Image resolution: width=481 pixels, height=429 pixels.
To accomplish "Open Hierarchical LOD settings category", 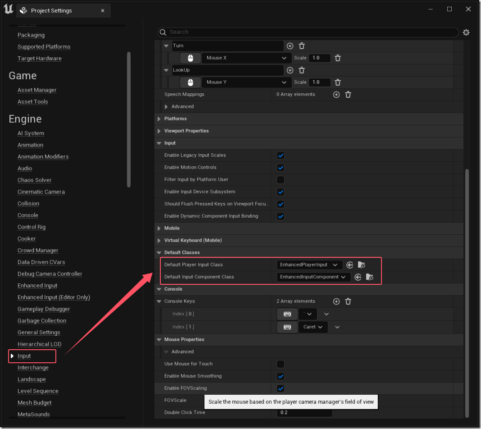I will pyautogui.click(x=39, y=344).
